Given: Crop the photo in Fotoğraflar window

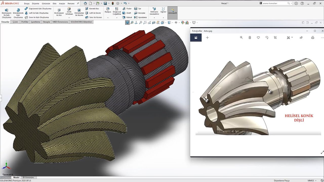Looking at the screenshot, I should [275, 37].
